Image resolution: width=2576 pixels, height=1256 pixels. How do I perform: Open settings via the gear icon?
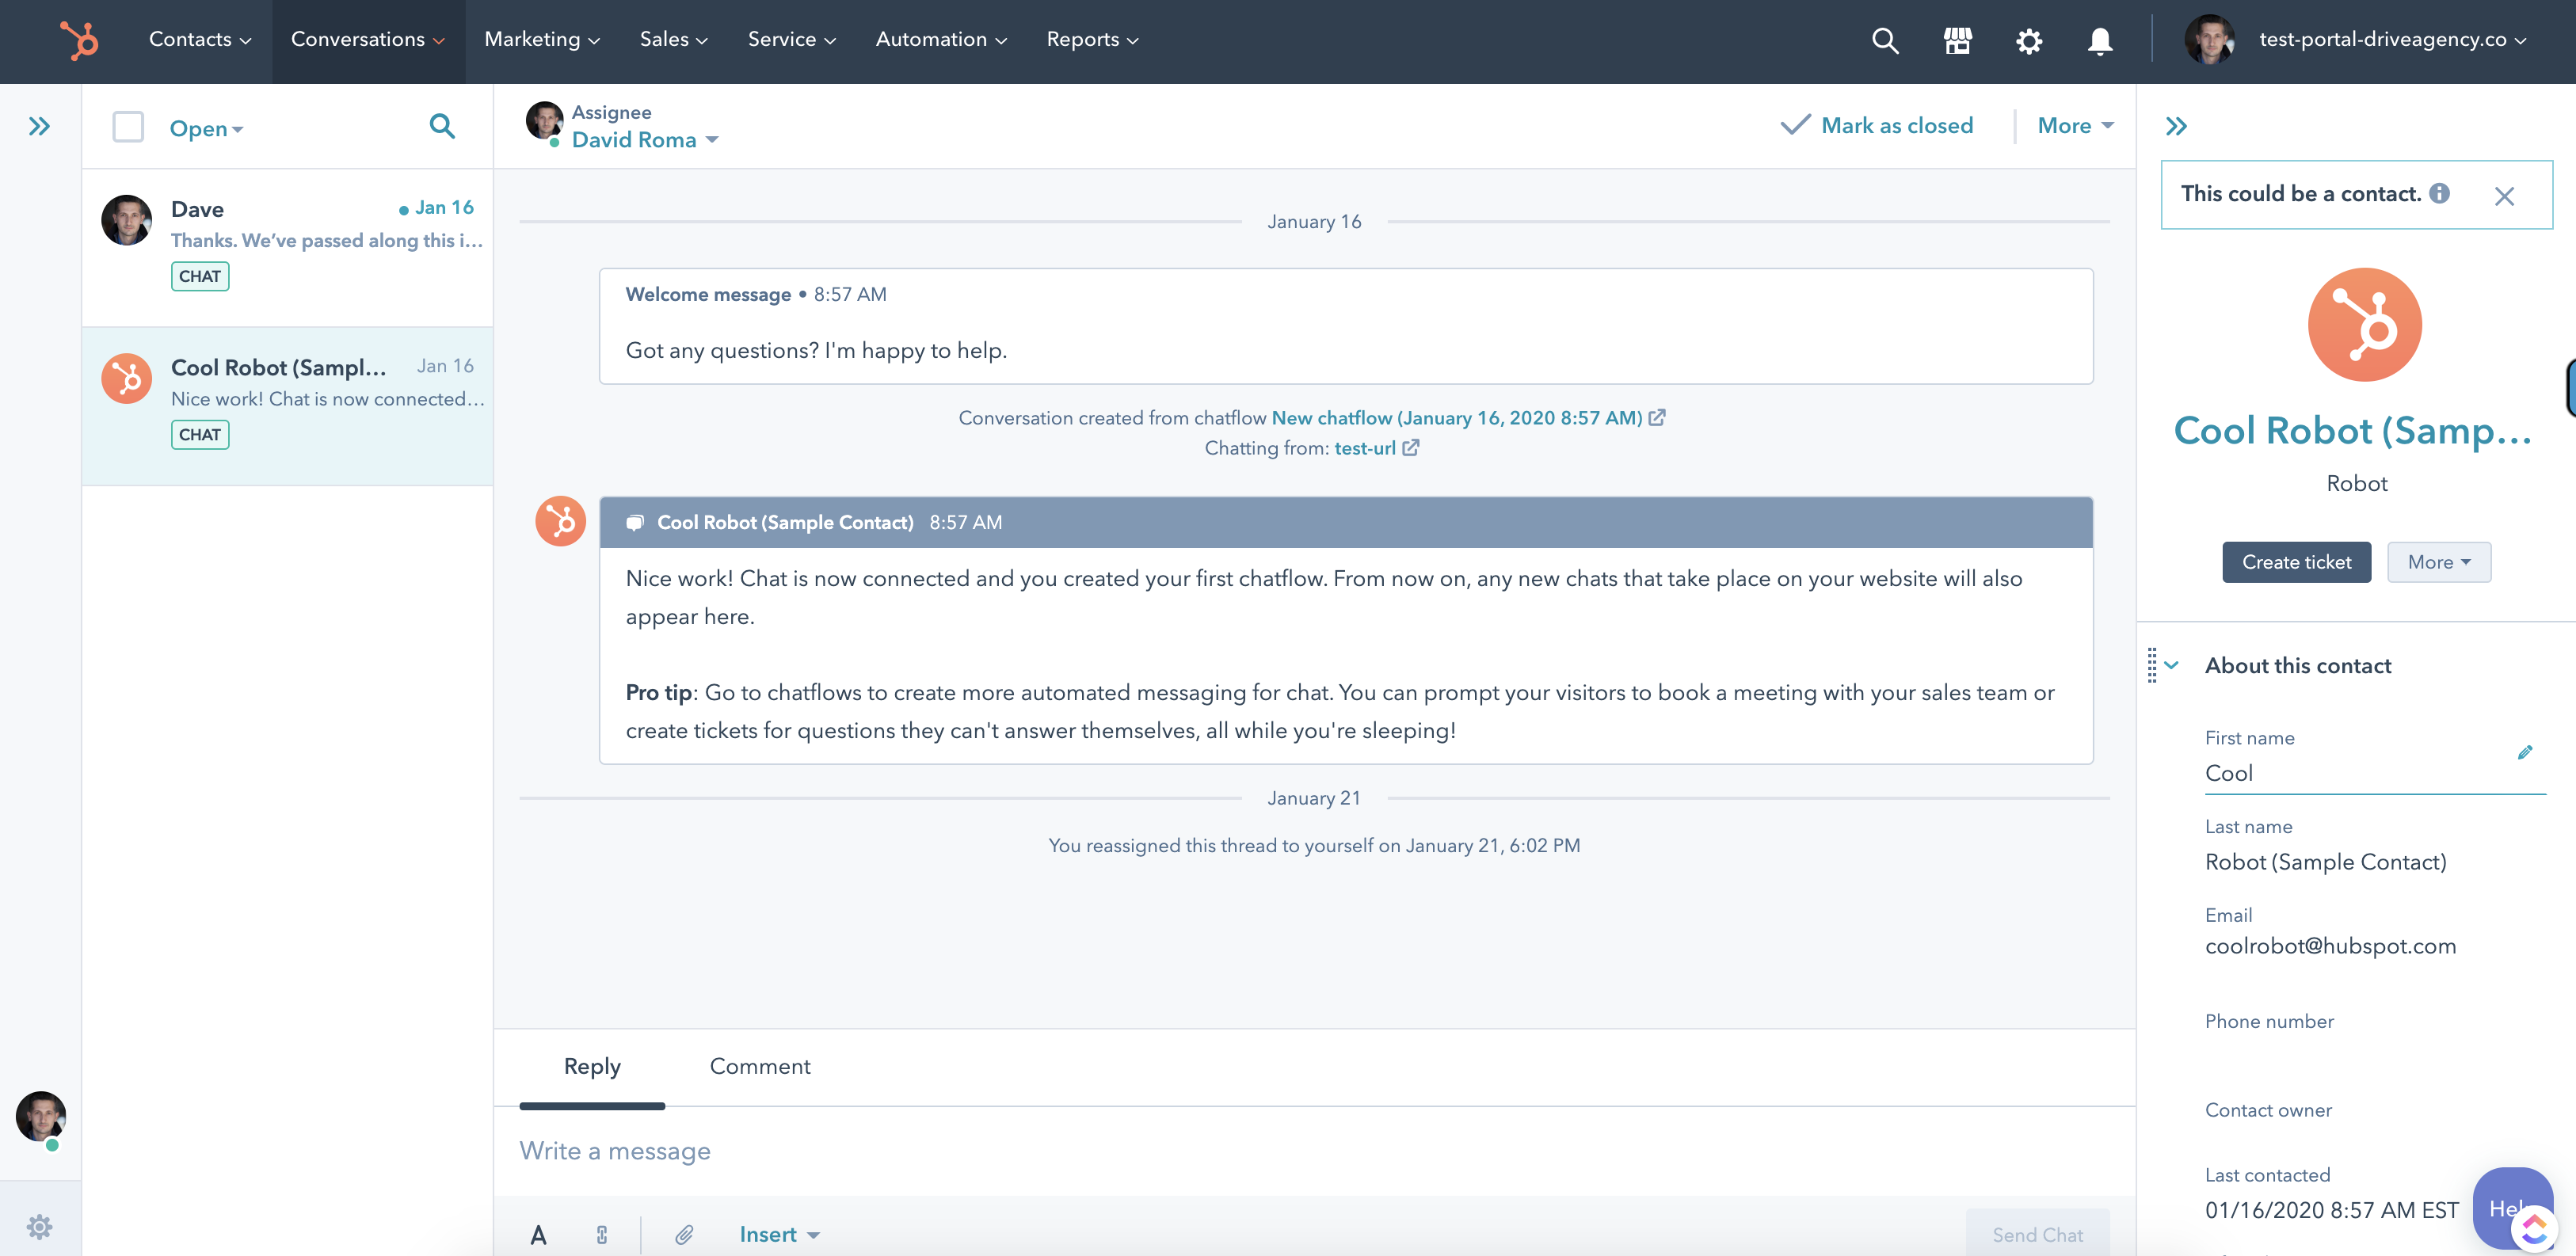2029,41
